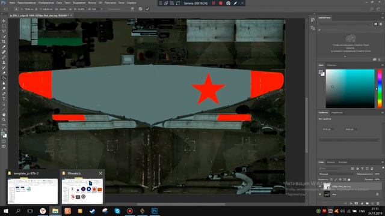Open the recorder menu icon
385x216 pixels.
161,3
